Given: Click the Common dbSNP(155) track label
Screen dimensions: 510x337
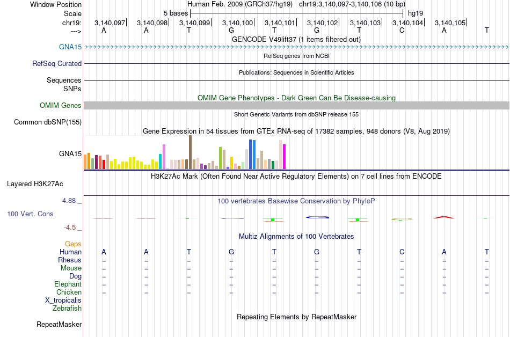Looking at the screenshot, I should [x=48, y=122].
